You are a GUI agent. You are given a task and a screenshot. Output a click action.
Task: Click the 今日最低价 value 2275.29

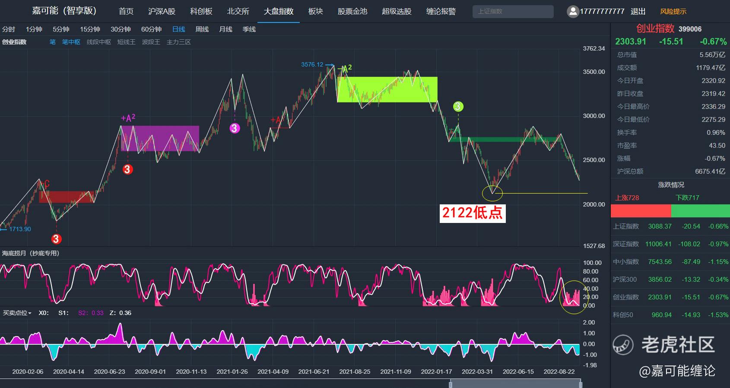[714, 120]
